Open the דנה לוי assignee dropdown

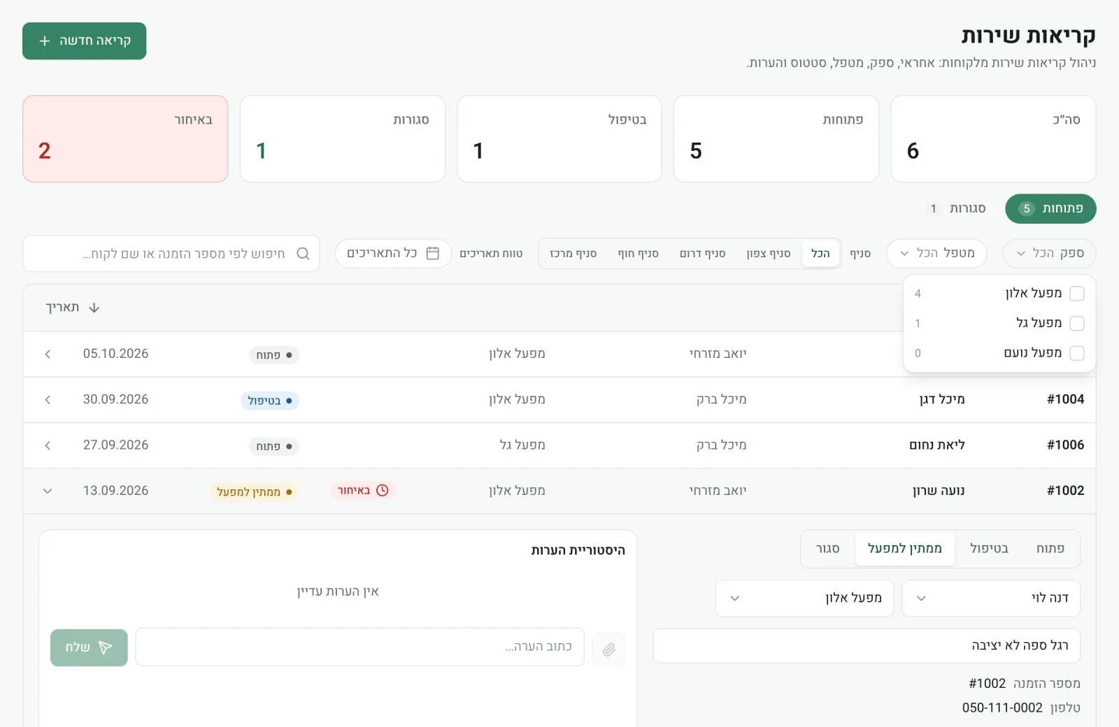991,598
